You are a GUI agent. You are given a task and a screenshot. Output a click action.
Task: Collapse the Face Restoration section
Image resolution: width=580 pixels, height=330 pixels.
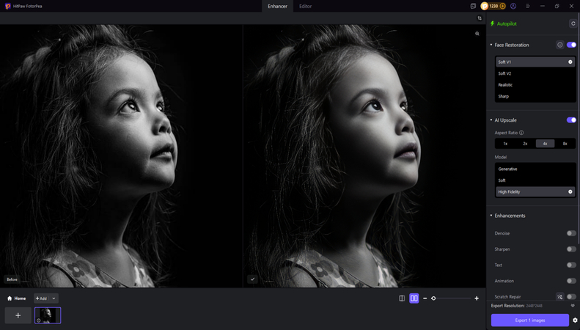coord(491,45)
